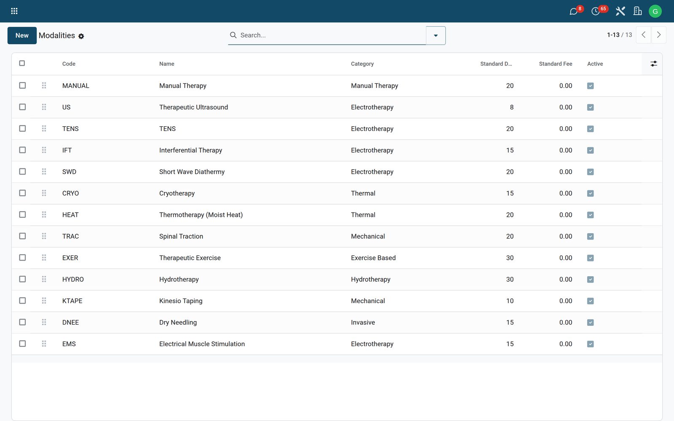Click the Invasive category cell
Image resolution: width=674 pixels, height=421 pixels.
(363, 322)
